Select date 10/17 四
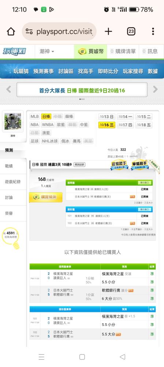This screenshot has height=367, width=164. 125,125
